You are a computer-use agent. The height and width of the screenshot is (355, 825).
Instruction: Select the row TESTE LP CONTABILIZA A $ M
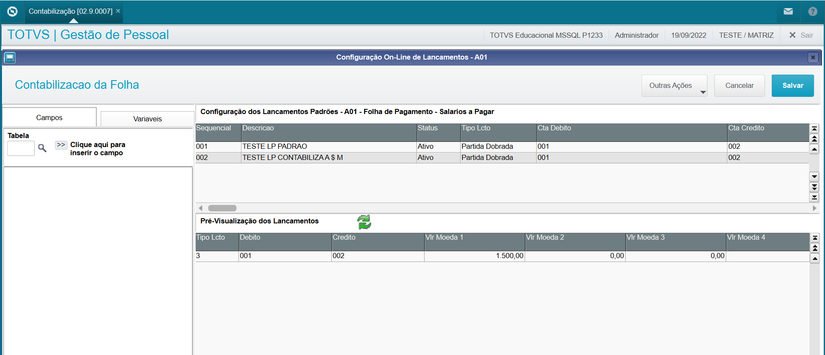point(502,158)
